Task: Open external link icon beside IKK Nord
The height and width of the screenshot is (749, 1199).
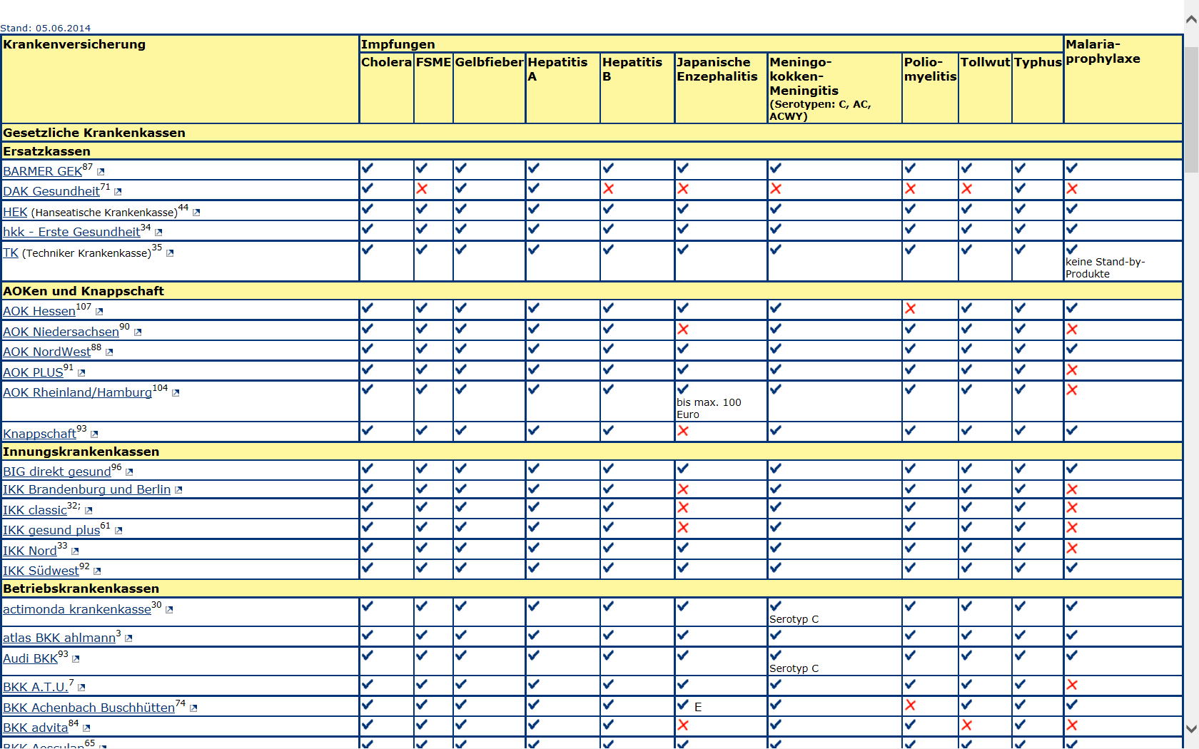Action: (75, 551)
